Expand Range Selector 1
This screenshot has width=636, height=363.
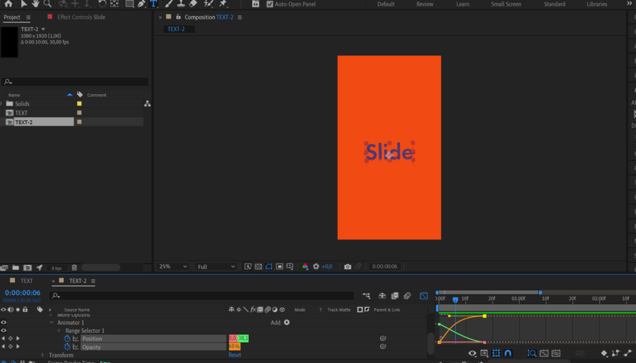(59, 331)
